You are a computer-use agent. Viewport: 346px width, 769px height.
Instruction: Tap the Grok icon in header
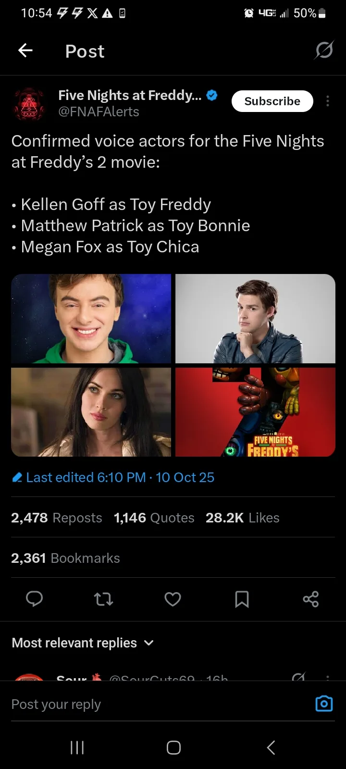[x=324, y=50]
